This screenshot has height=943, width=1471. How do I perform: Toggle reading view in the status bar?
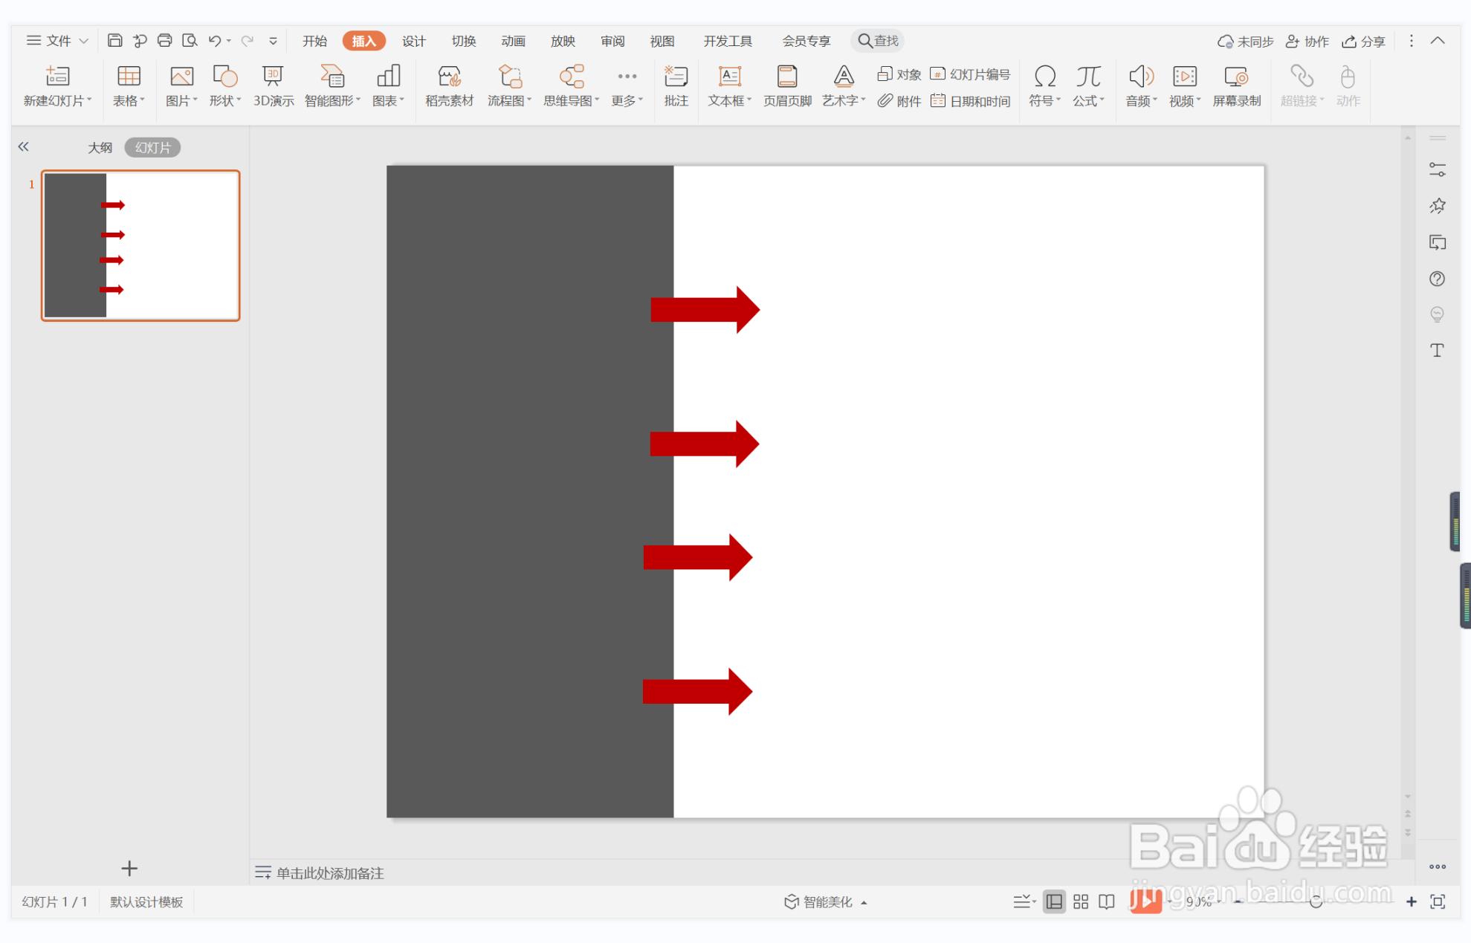[x=1107, y=901]
